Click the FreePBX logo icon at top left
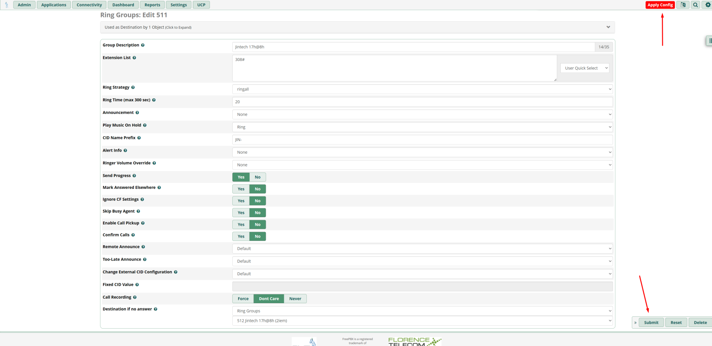This screenshot has height=346, width=712. [6, 5]
